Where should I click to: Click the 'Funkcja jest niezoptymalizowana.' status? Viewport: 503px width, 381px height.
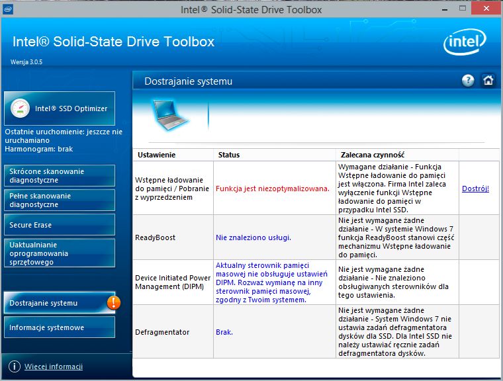pyautogui.click(x=273, y=189)
